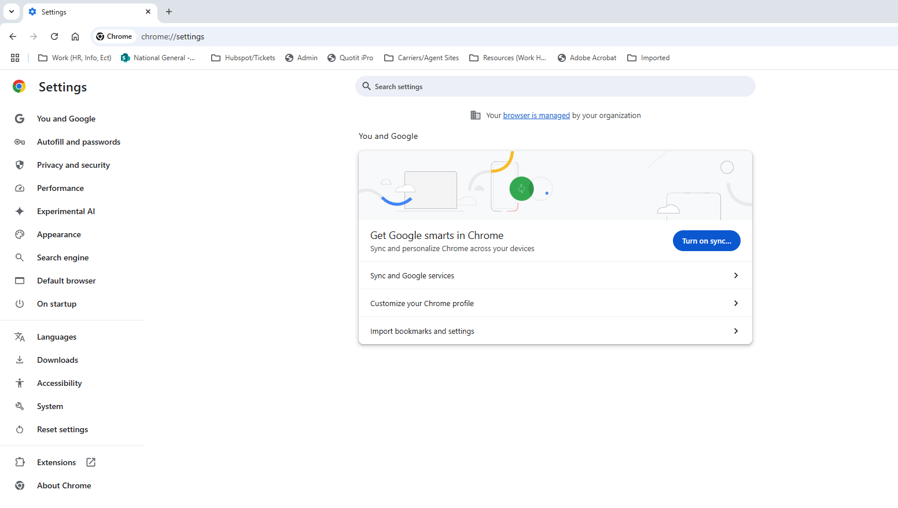Click the Reset settings restore icon
Viewport: 898px width, 508px height.
coord(20,429)
